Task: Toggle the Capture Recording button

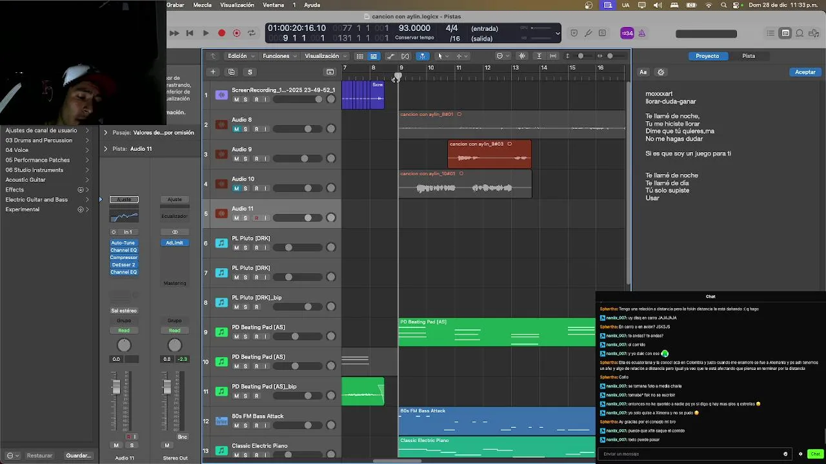Action: click(237, 33)
